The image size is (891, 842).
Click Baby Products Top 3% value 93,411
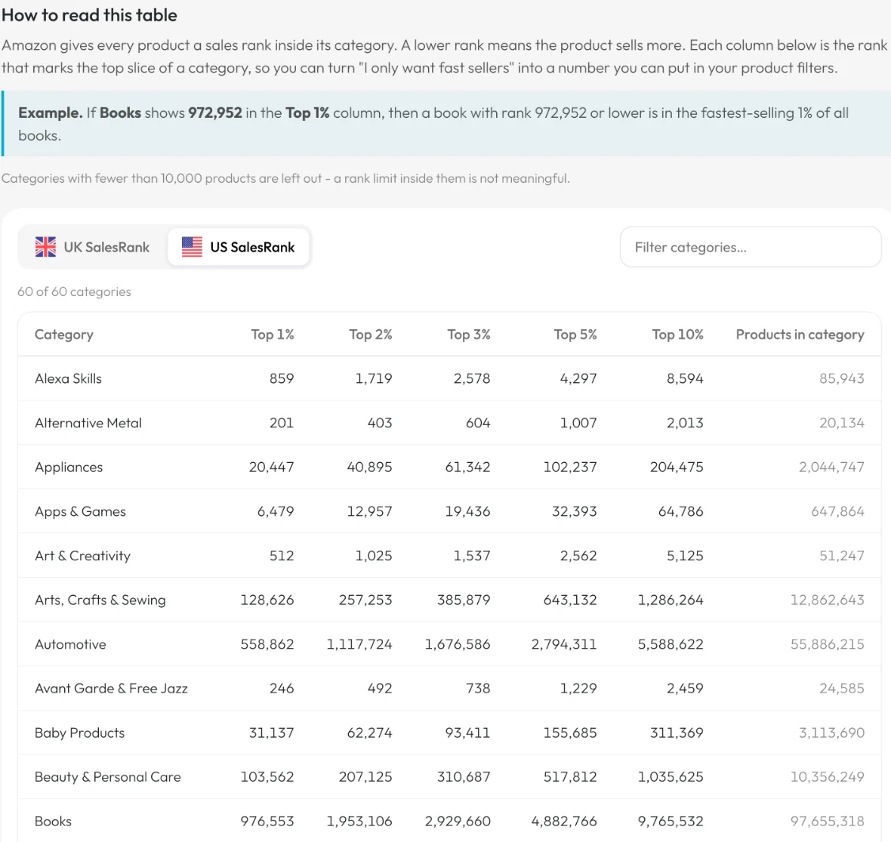point(468,733)
